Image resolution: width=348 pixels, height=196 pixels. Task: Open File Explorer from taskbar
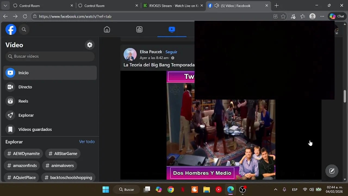click(207, 189)
